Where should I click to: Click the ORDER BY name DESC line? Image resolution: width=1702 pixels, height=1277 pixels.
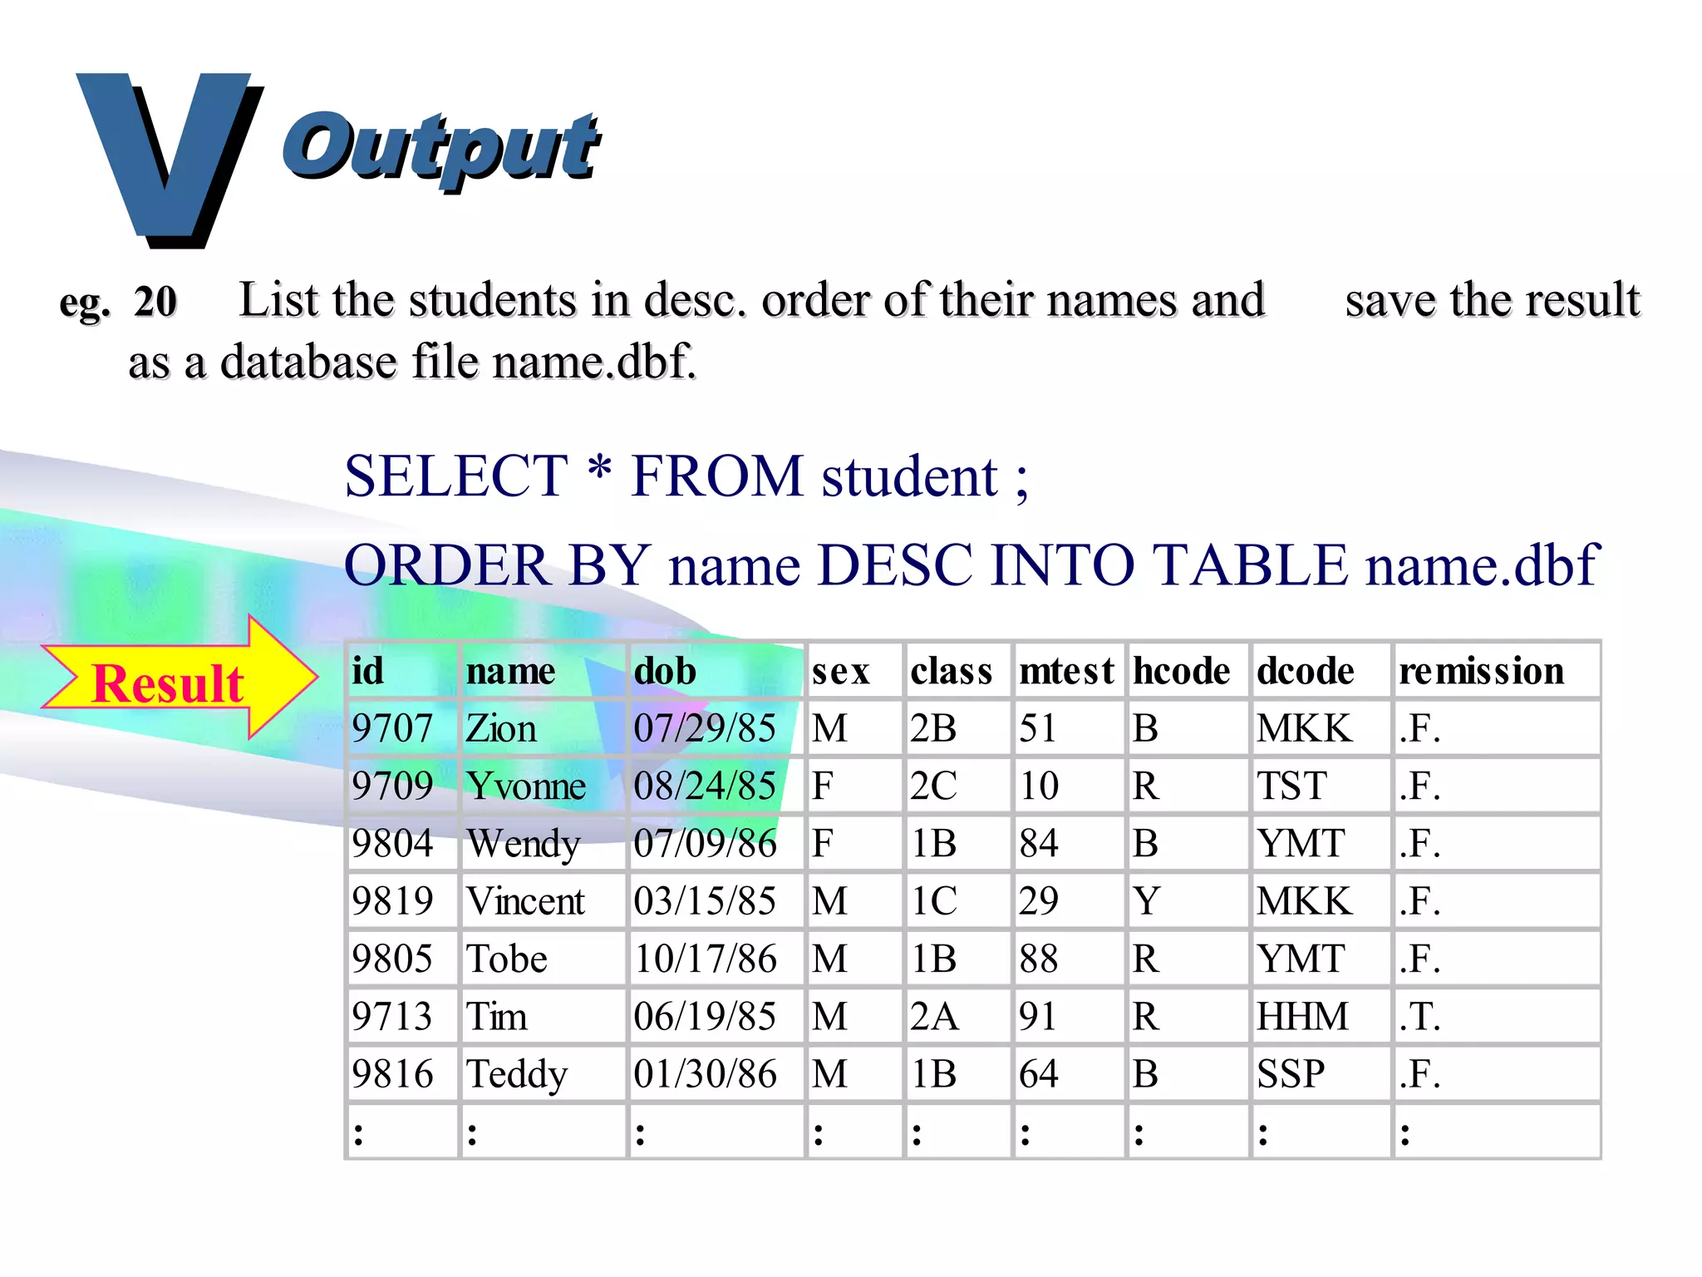[971, 565]
